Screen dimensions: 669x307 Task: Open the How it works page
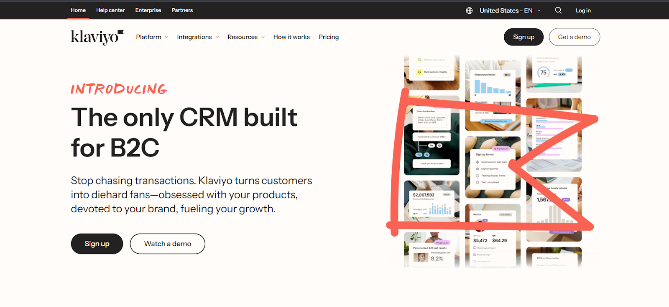tap(291, 37)
